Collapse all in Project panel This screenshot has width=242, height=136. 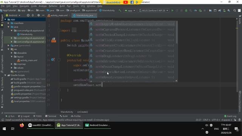click(x=33, y=15)
